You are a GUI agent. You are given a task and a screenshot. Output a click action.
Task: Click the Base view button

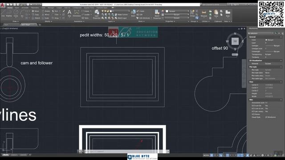(x=228, y=14)
